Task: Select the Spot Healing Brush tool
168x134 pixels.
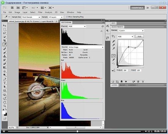Action: tap(5, 49)
